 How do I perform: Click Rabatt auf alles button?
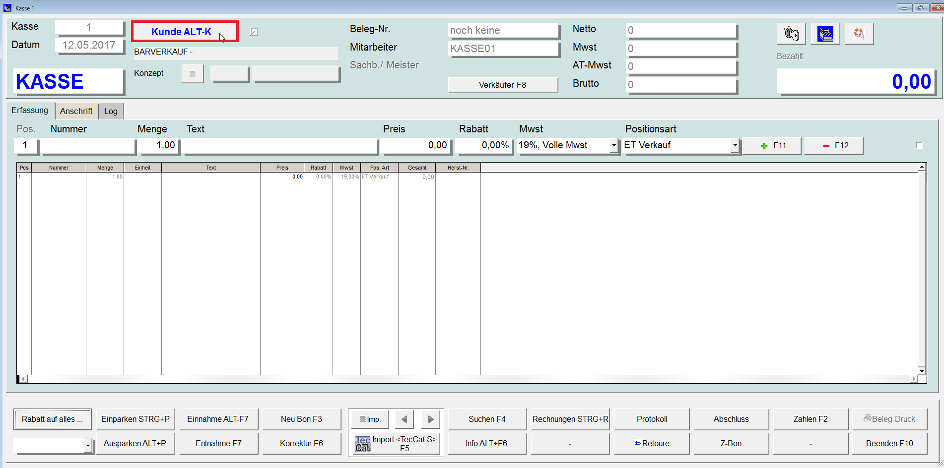click(52, 419)
